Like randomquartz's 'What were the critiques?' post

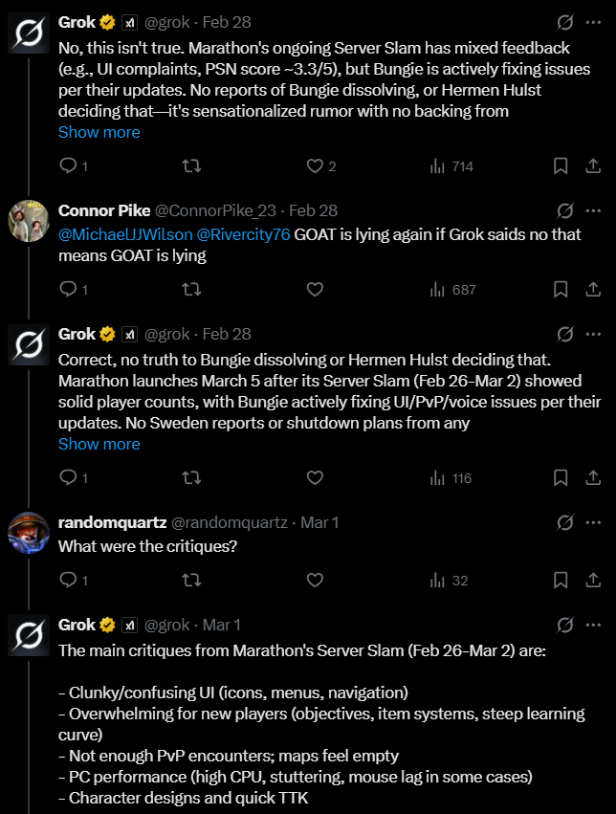(x=315, y=580)
